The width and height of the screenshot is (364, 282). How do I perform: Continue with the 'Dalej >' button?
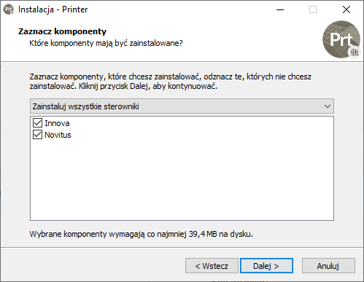[266, 266]
